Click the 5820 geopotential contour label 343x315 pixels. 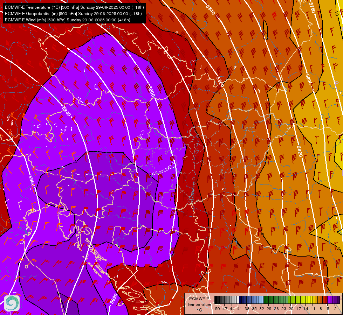coord(300,151)
